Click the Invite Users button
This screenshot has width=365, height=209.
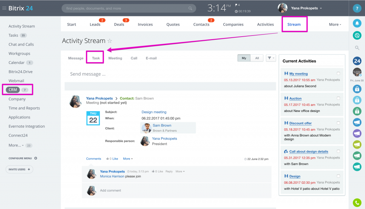tap(19, 169)
